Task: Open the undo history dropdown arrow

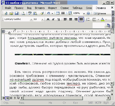Action: pyautogui.click(x=52, y=14)
